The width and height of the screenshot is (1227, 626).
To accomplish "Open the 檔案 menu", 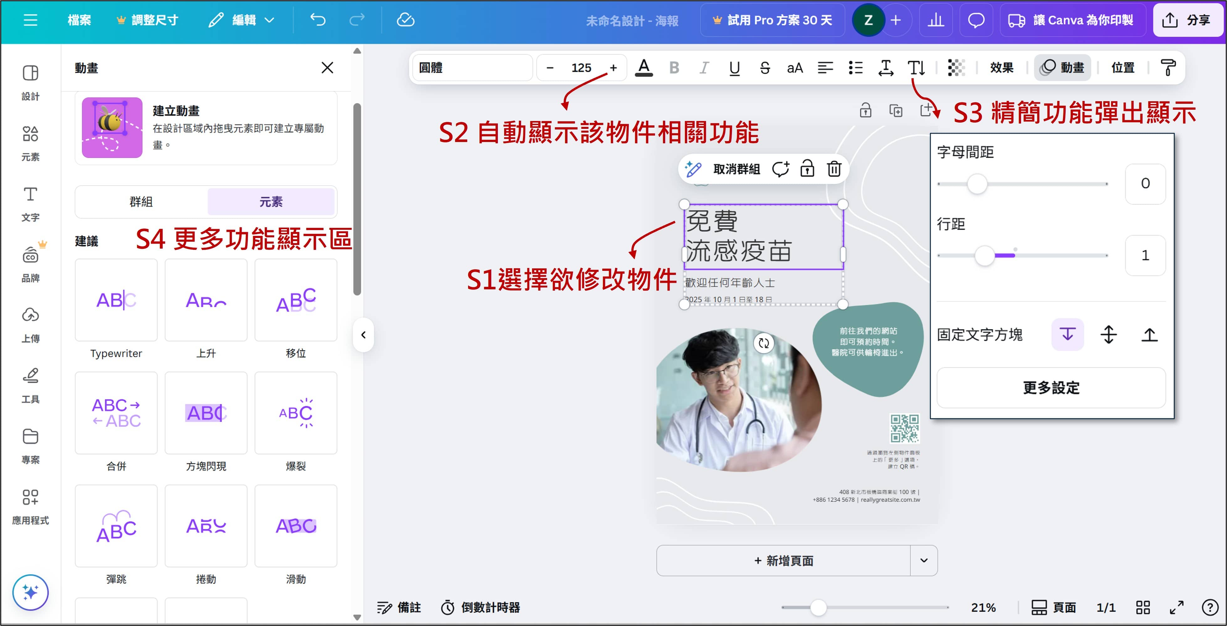I will click(79, 20).
